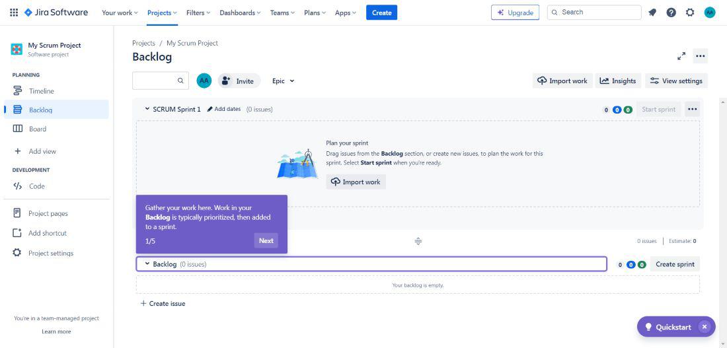Click the 'Plan your sprint' heading
Viewport: 727px width, 348px height.
click(347, 143)
